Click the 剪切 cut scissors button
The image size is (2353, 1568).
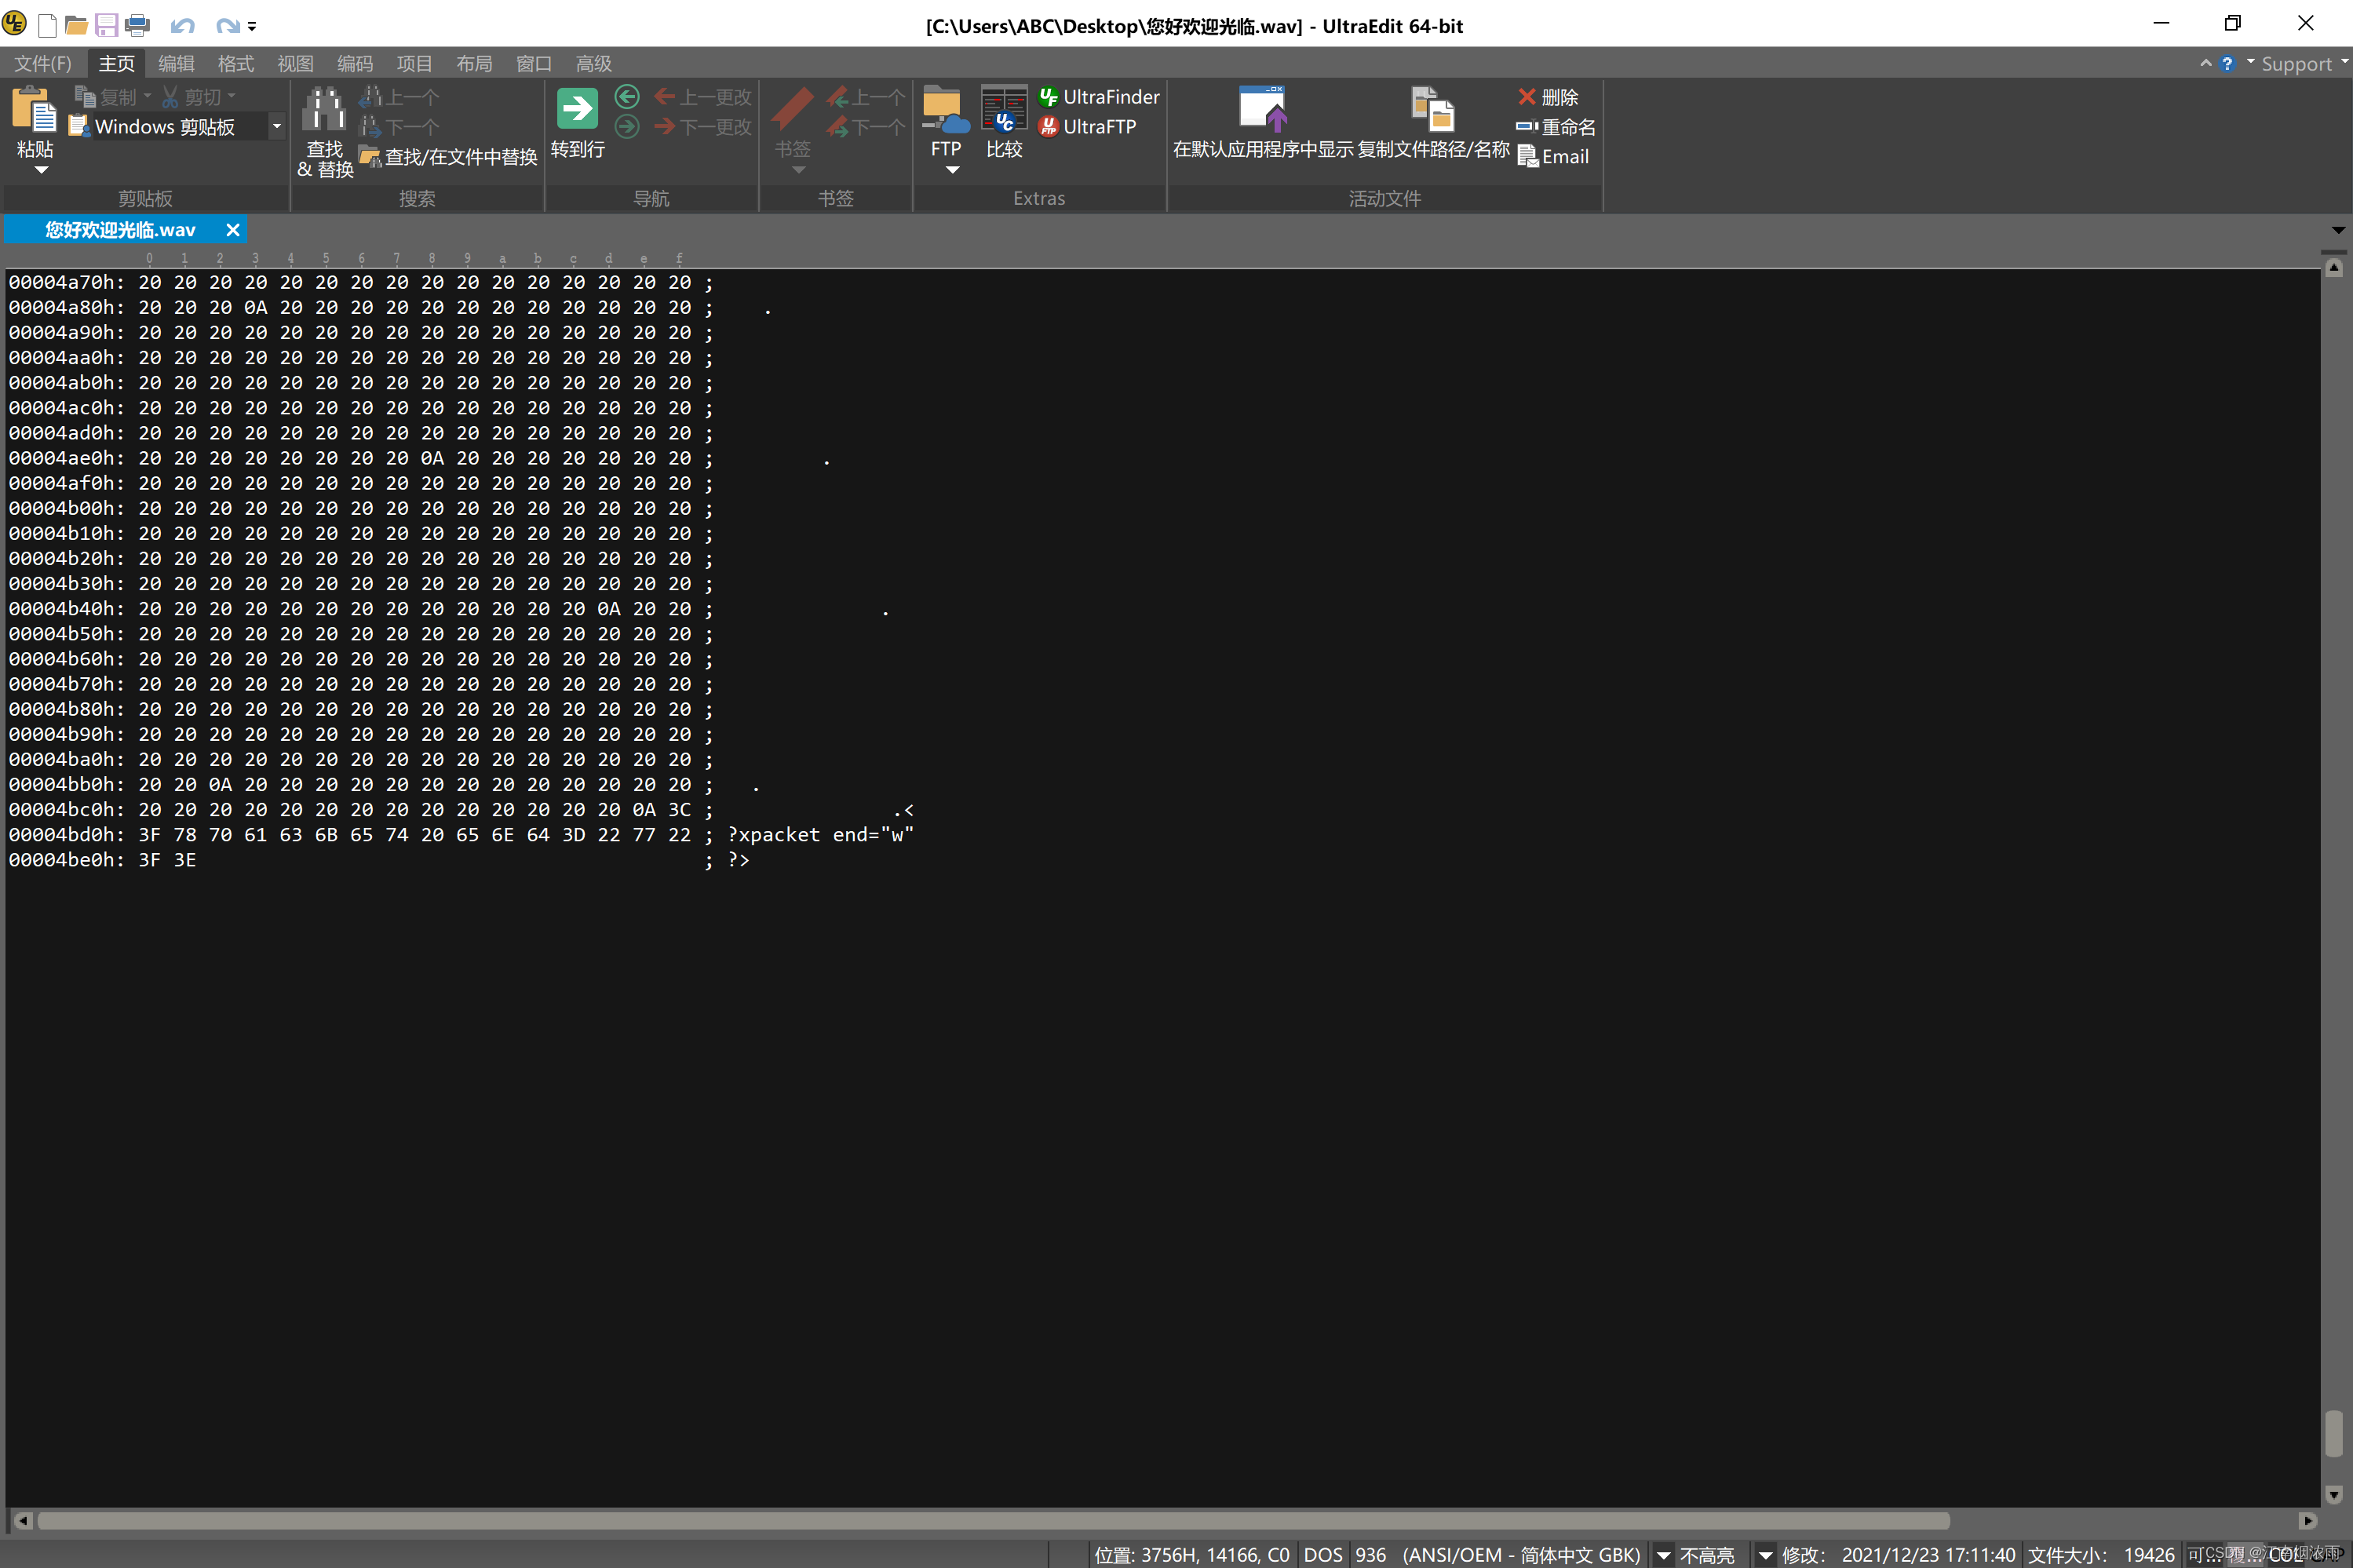click(x=192, y=97)
